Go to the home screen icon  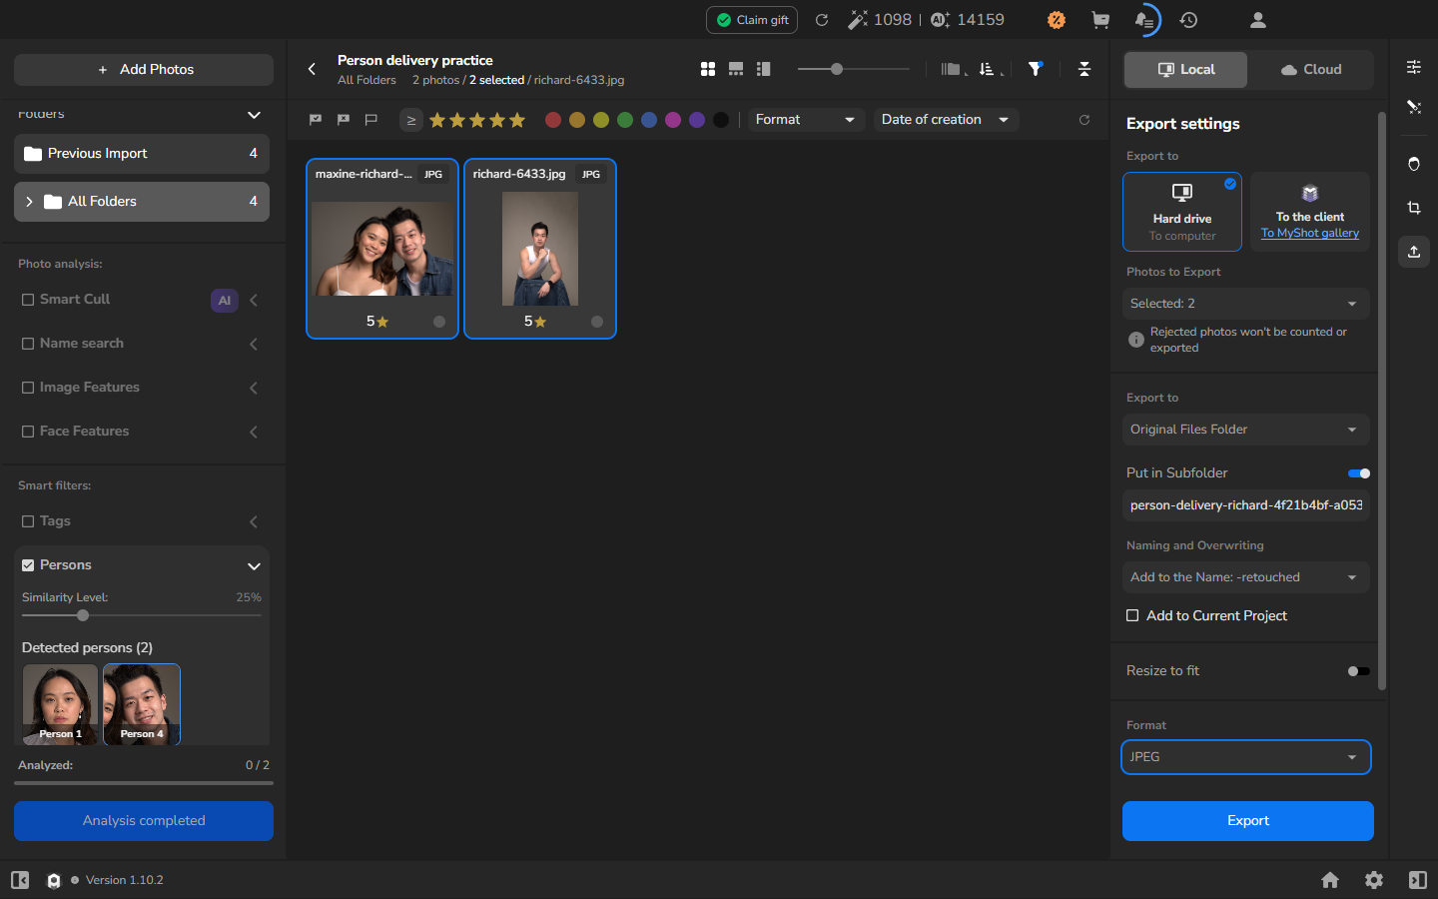(x=1330, y=880)
